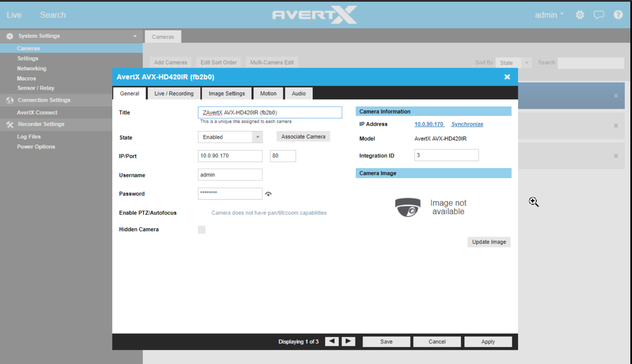Viewport: 632px width, 364px height.
Task: Select Power Options in the sidebar
Action: [x=36, y=147]
